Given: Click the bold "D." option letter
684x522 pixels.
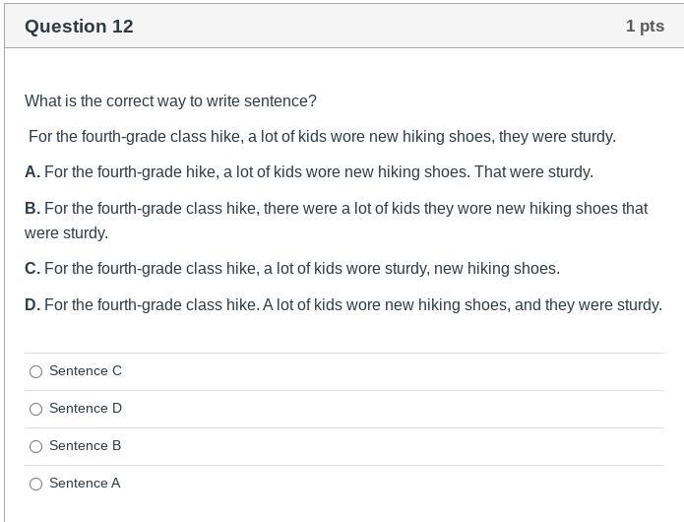Looking at the screenshot, I should 32,305.
